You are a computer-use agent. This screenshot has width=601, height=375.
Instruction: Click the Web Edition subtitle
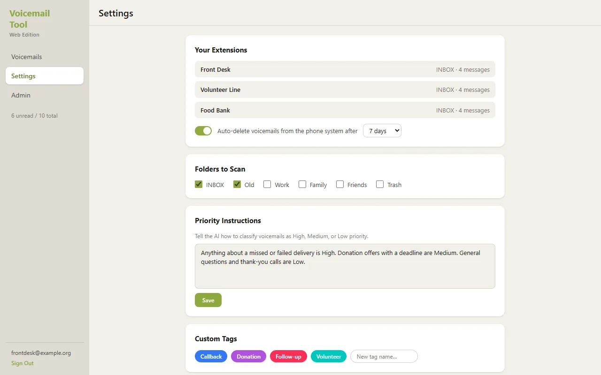click(x=24, y=35)
